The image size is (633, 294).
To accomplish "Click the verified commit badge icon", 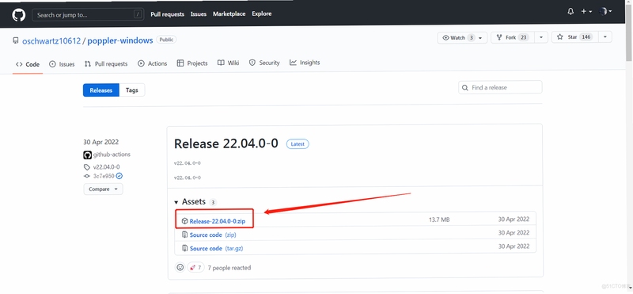I will point(119,176).
